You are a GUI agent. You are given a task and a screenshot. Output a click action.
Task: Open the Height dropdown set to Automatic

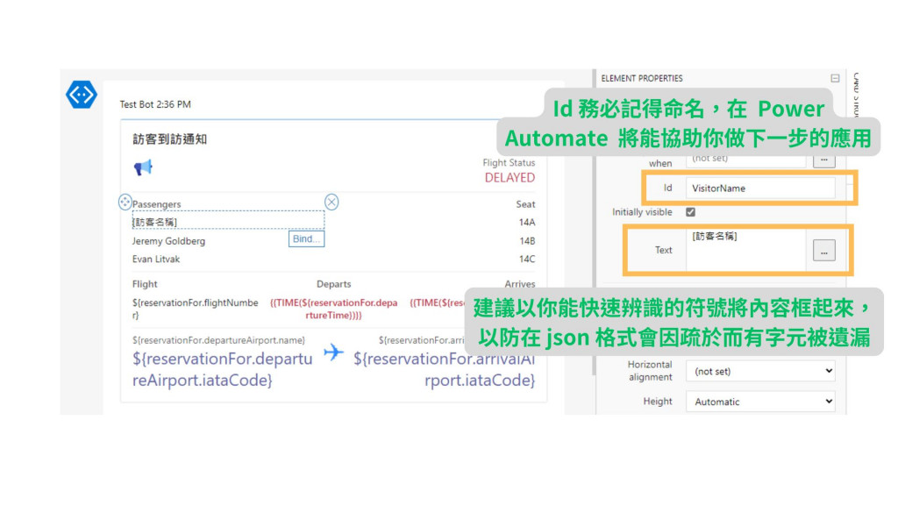[x=760, y=402]
